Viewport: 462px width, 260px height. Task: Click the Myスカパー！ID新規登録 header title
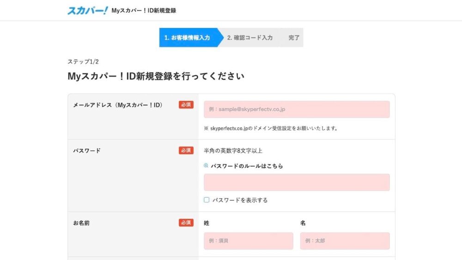pos(144,11)
